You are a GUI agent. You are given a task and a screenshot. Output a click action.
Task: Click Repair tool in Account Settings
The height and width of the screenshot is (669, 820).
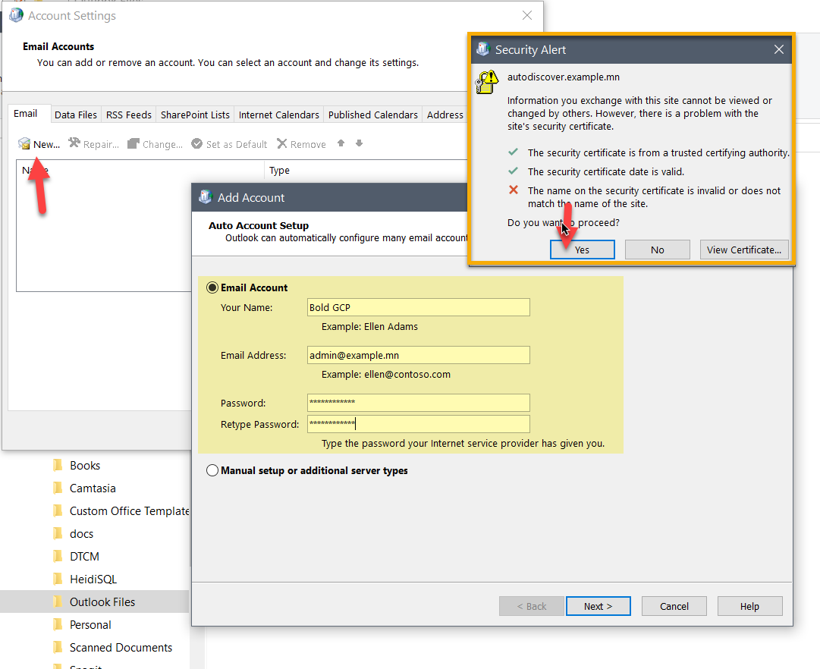click(94, 144)
